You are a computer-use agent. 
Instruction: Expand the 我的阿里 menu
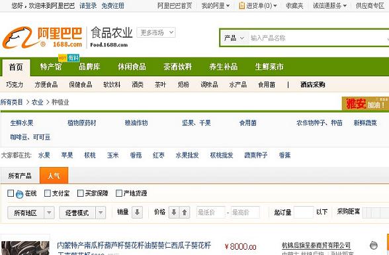pos(216,5)
